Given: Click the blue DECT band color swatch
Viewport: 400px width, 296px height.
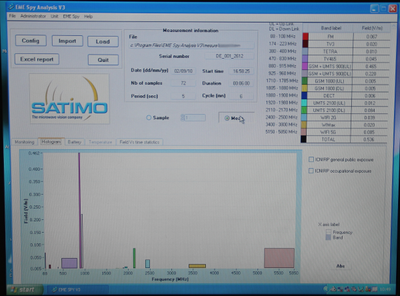Looking at the screenshot, I should [305, 95].
